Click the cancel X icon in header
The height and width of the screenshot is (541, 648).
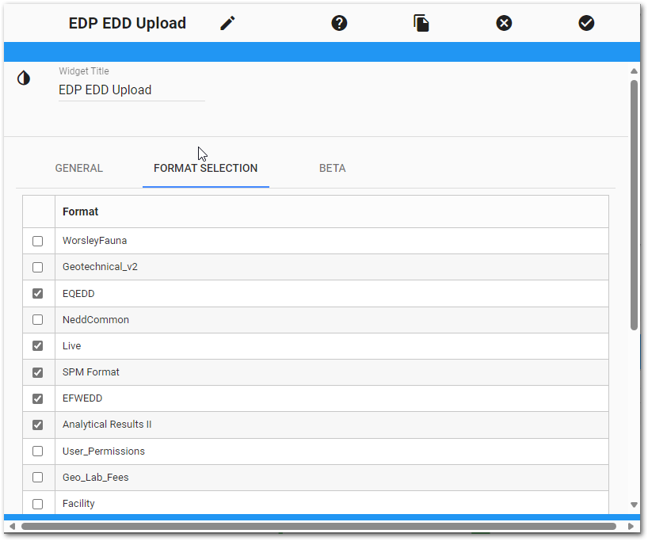pyautogui.click(x=504, y=23)
